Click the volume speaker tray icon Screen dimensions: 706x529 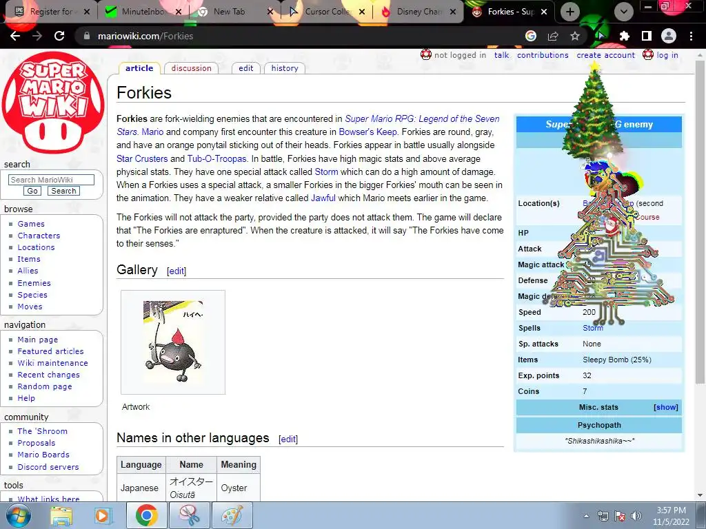tap(636, 516)
